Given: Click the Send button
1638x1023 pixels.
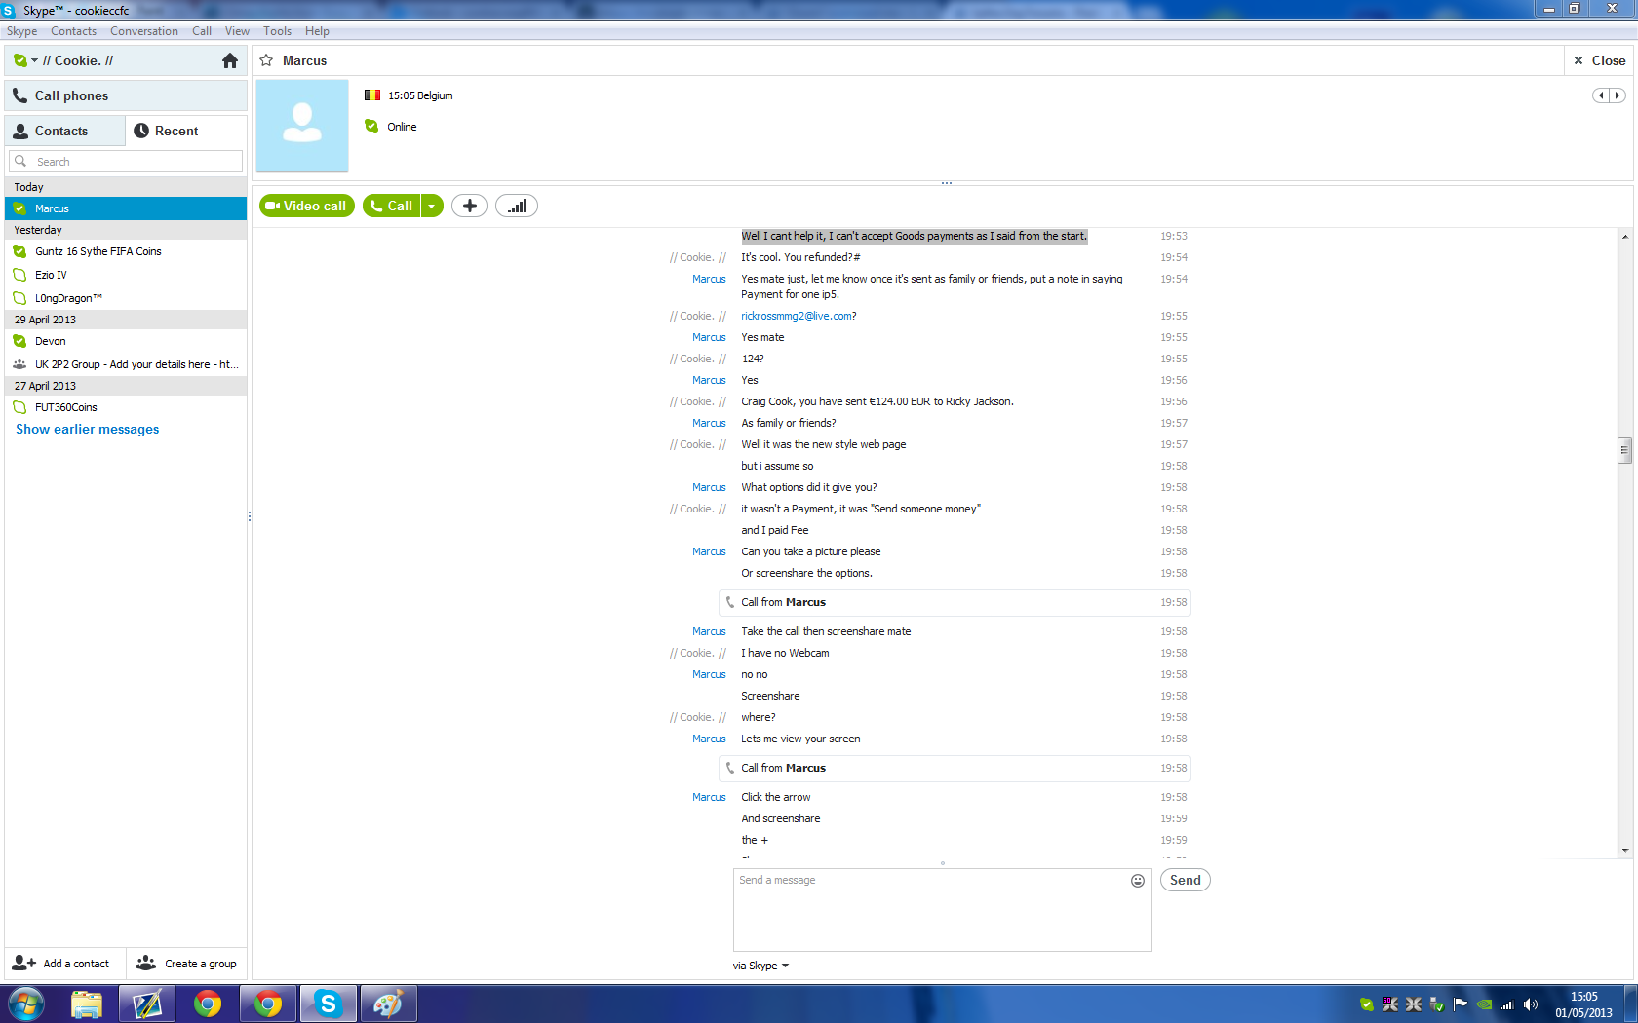Looking at the screenshot, I should pyautogui.click(x=1186, y=880).
